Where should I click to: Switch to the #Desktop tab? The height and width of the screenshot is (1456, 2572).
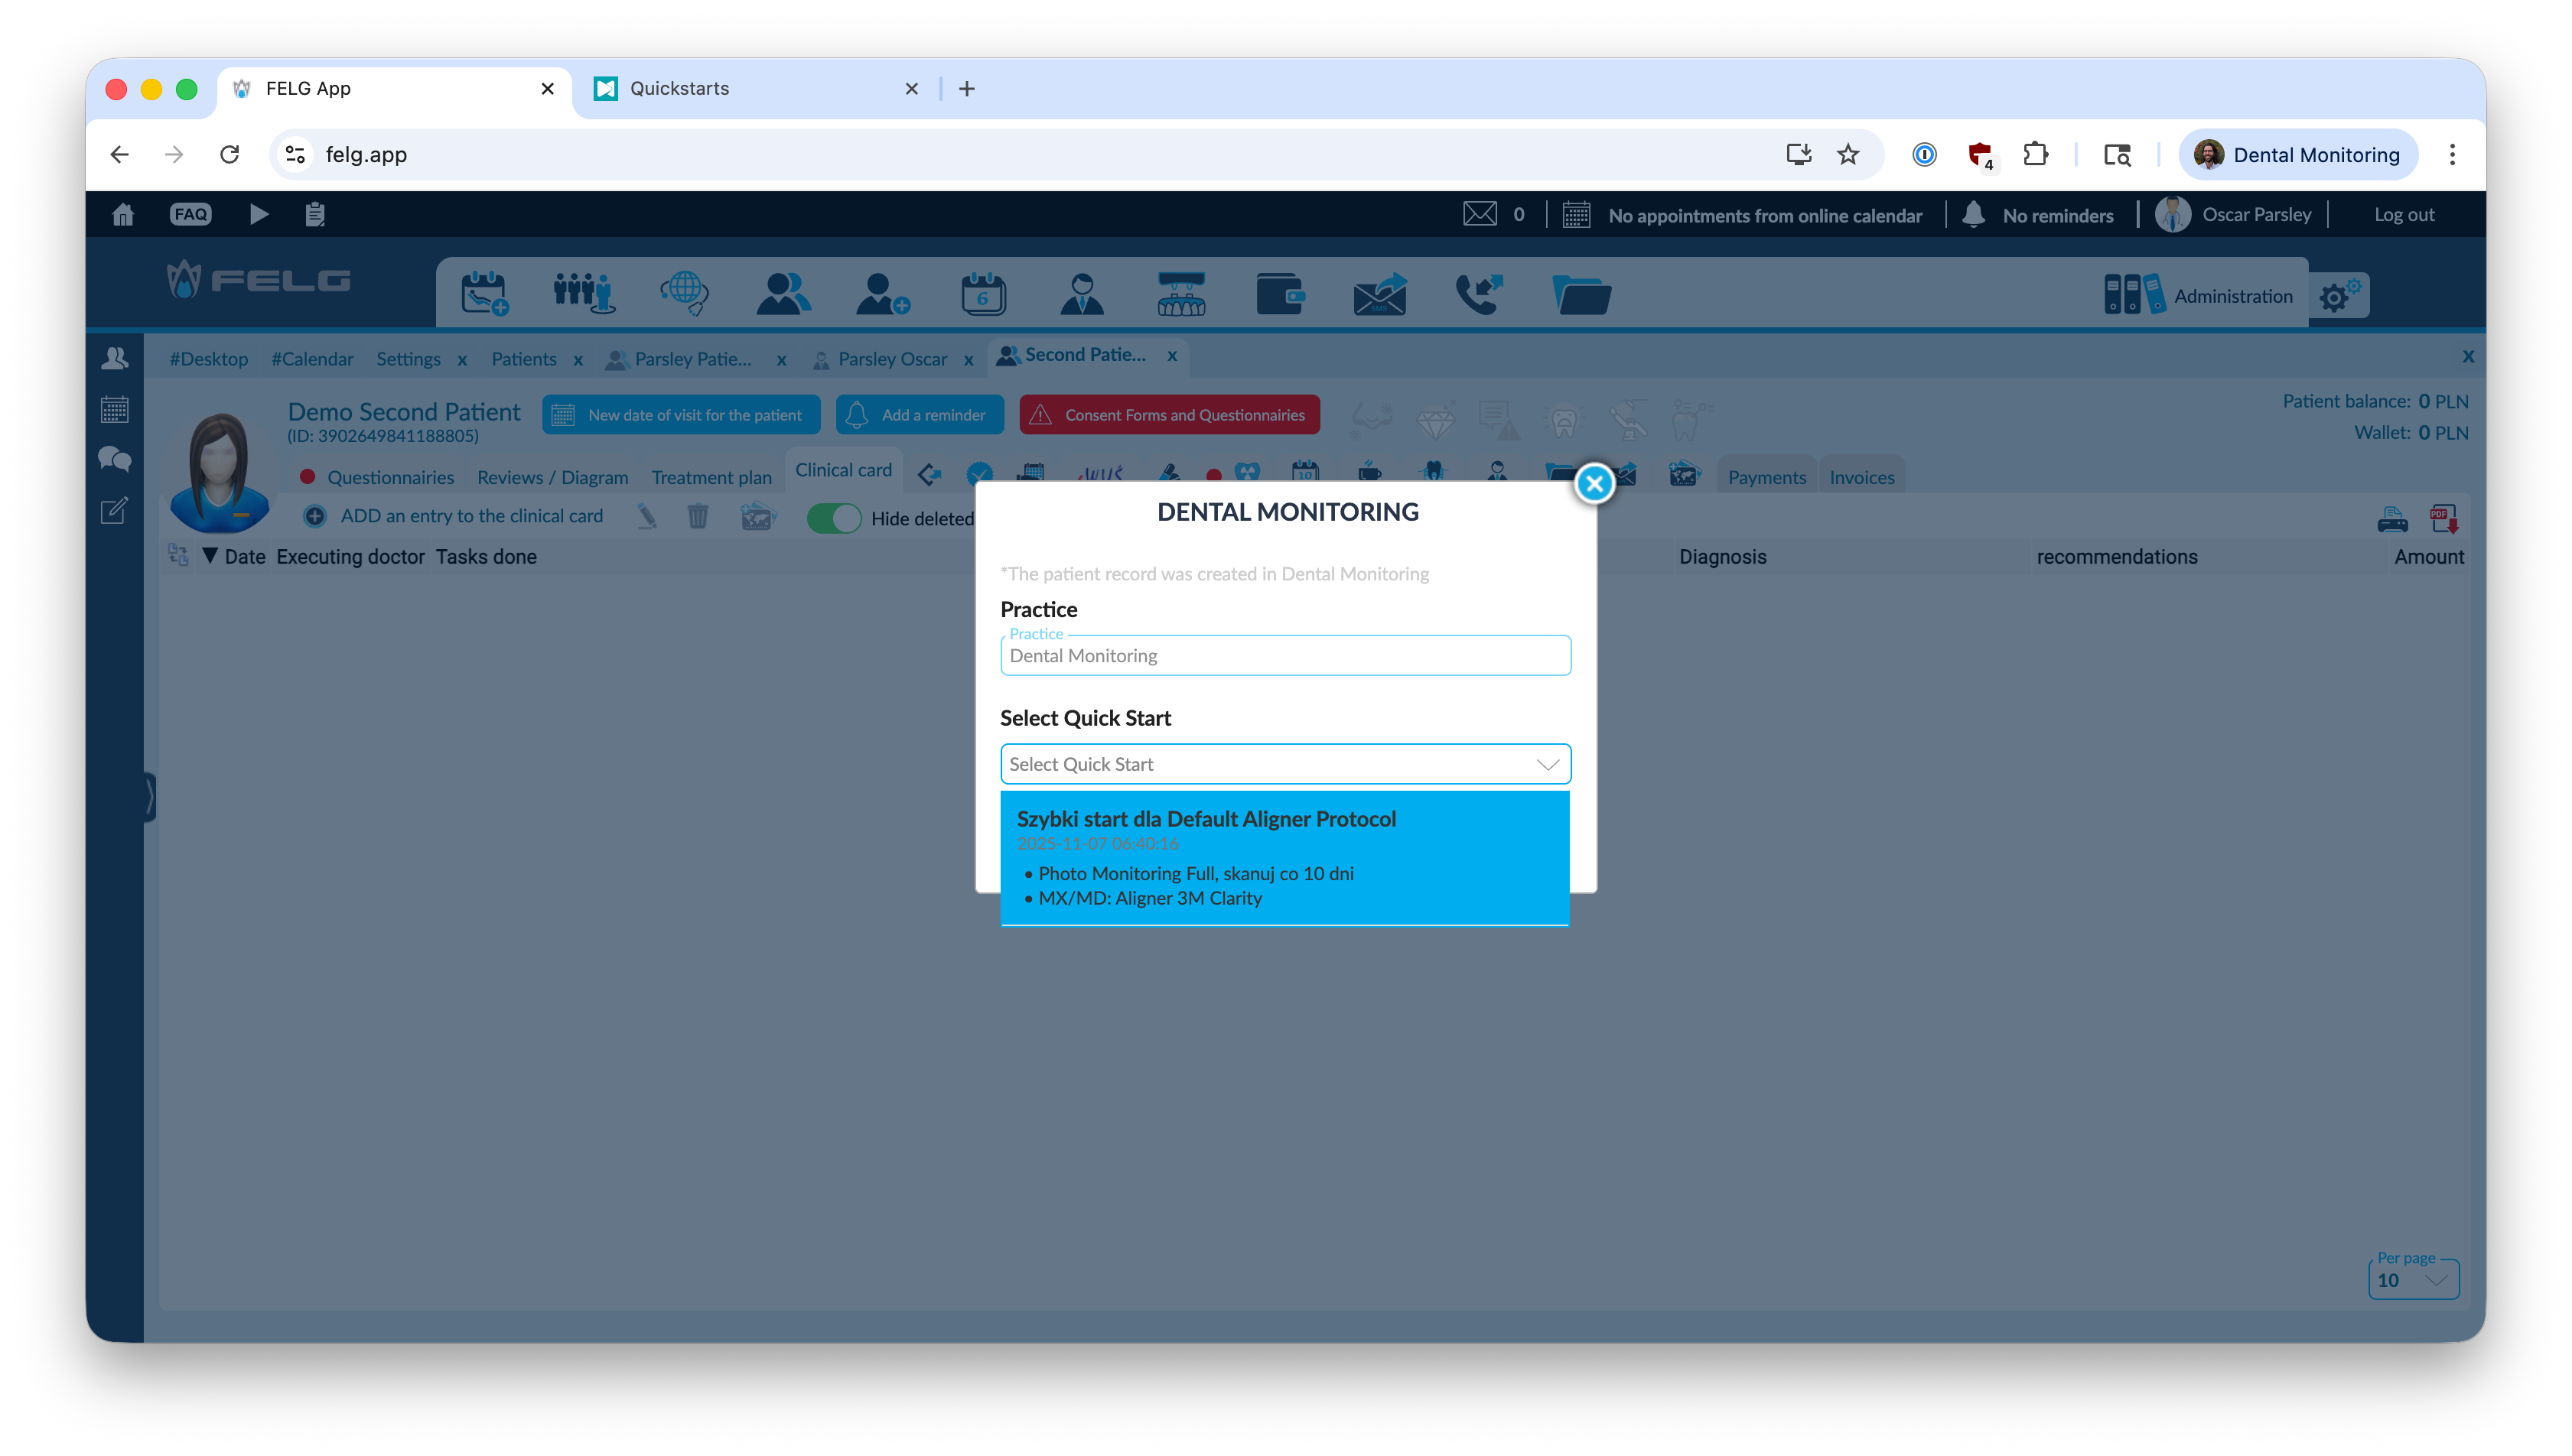tap(208, 359)
